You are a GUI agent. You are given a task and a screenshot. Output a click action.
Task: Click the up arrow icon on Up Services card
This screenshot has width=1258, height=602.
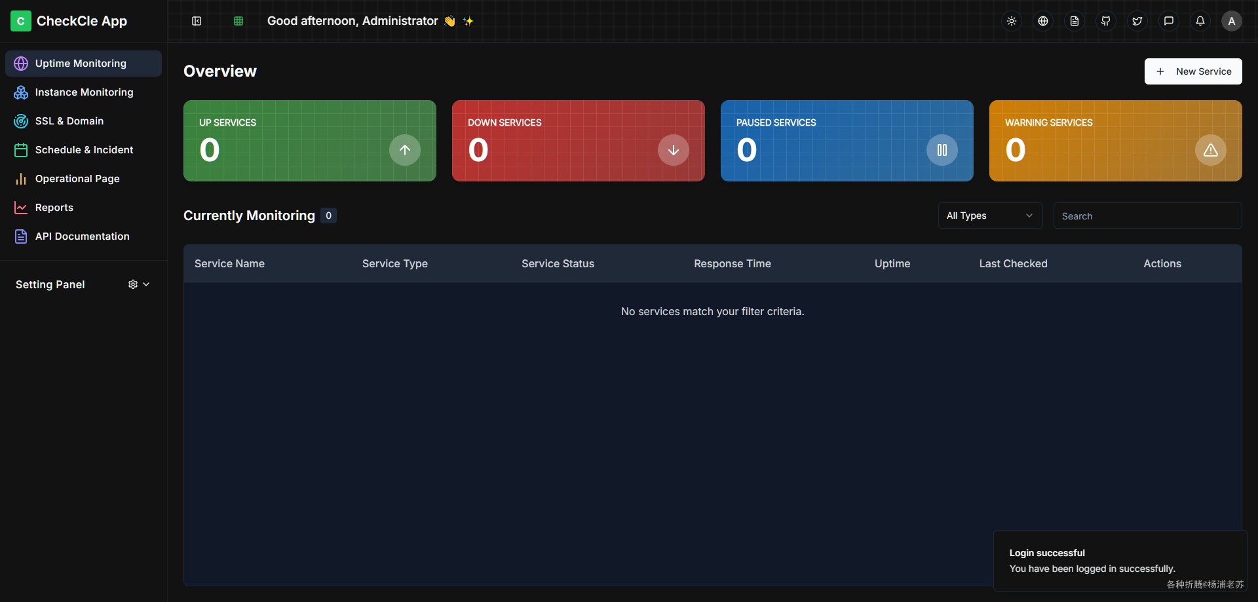pos(405,150)
